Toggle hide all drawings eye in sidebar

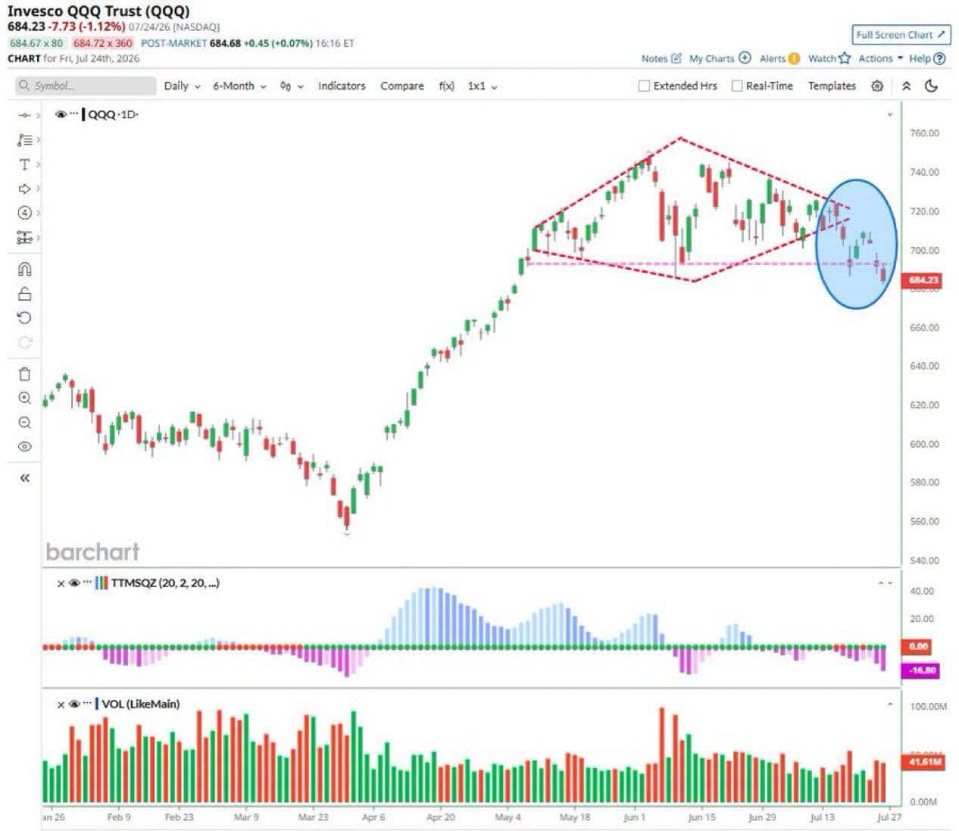tap(24, 447)
